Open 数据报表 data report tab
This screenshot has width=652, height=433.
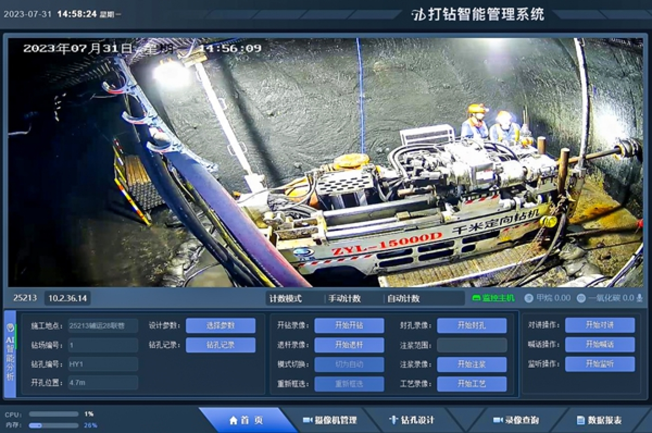click(x=600, y=420)
